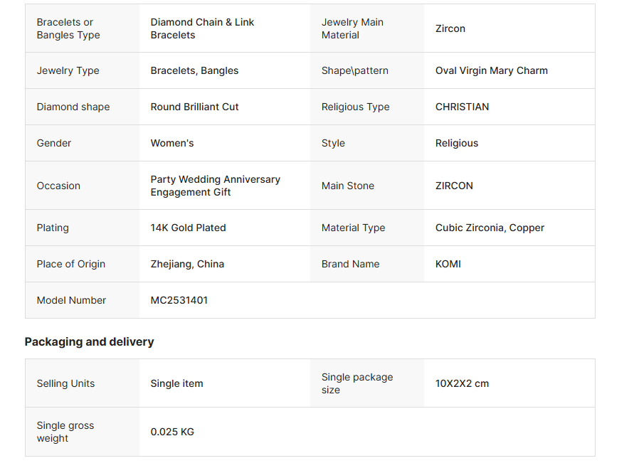Click the CHRISTIAN religious type value
The height and width of the screenshot is (468, 634).
click(x=462, y=107)
